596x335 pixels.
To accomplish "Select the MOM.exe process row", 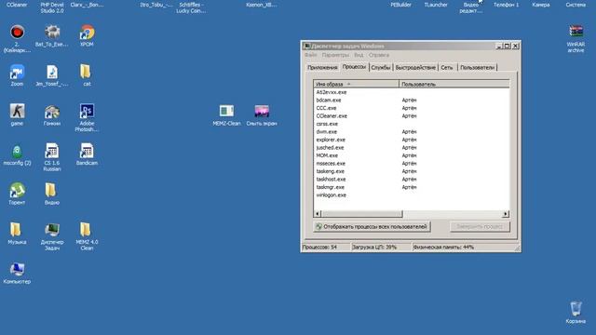I will click(x=412, y=155).
